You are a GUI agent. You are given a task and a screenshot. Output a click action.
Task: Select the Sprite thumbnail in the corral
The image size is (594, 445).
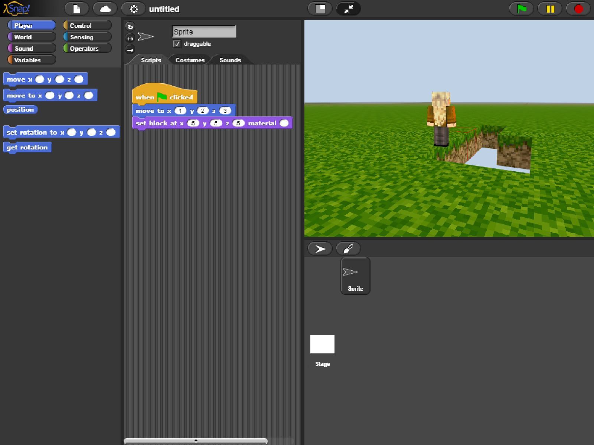pos(355,276)
